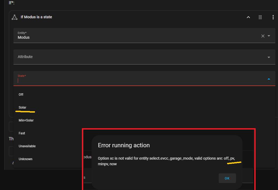This screenshot has width=278, height=190.
Task: Open the Attribute dropdown
Action: 144,57
